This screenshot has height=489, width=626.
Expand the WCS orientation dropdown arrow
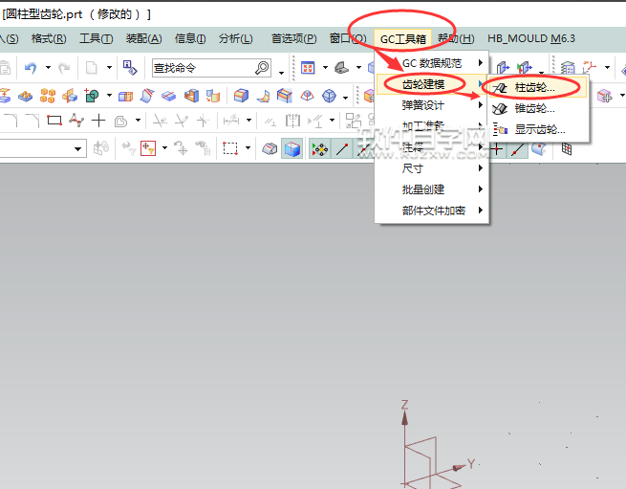point(607,67)
